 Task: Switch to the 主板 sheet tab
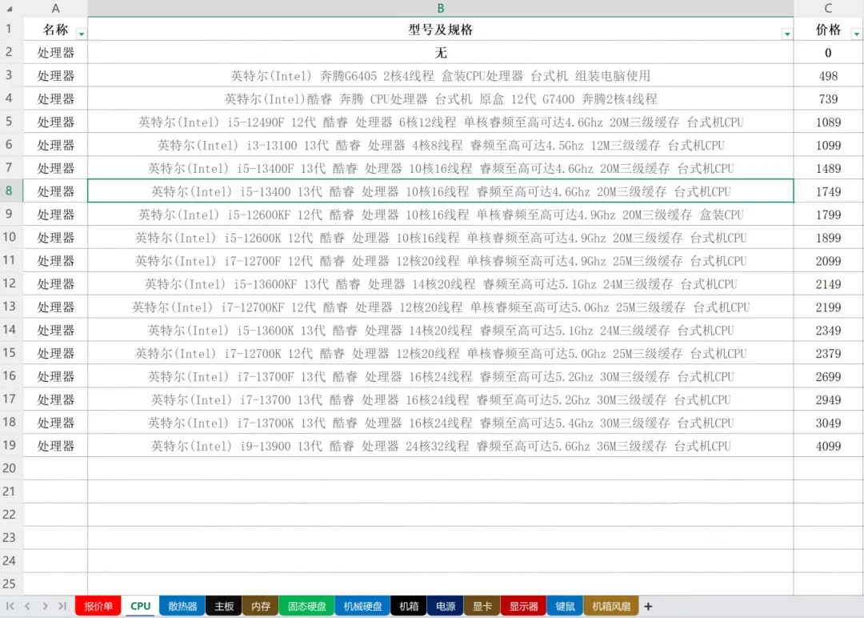pyautogui.click(x=224, y=607)
